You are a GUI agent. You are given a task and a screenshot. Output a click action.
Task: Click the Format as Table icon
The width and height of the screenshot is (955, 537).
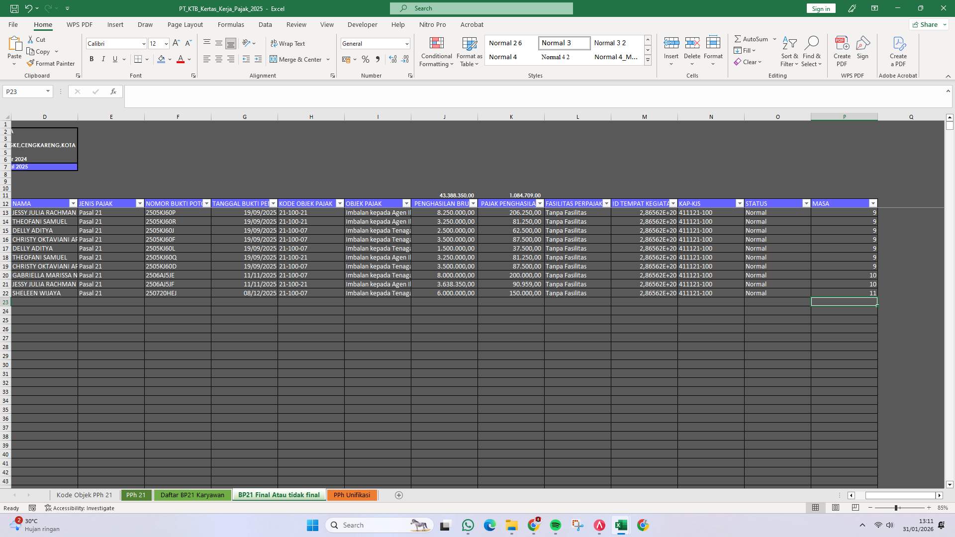[469, 51]
